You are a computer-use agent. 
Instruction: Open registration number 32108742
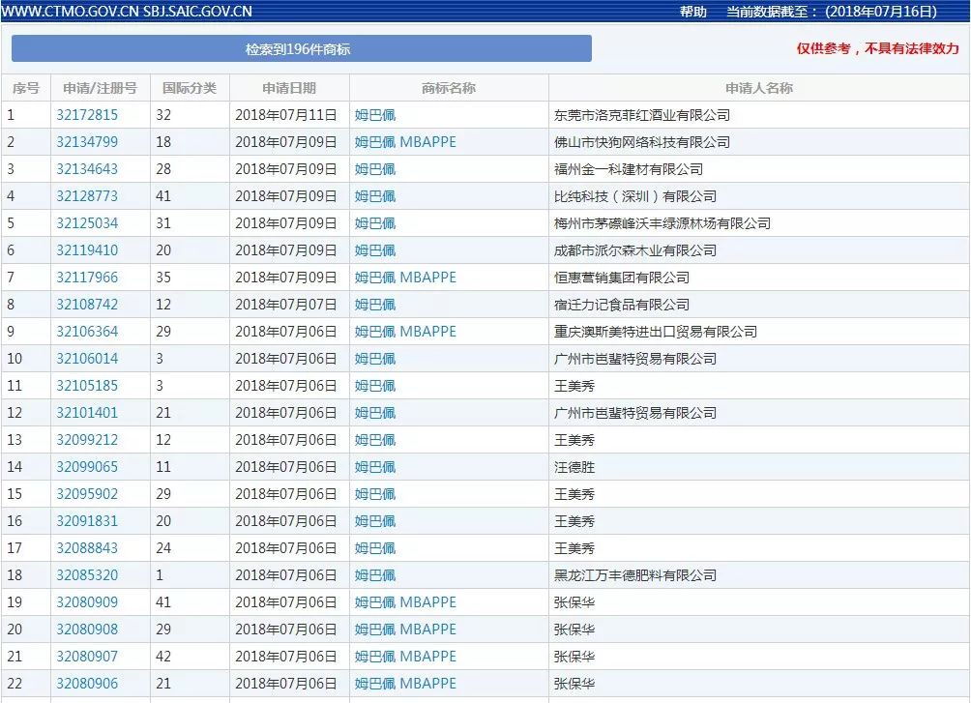point(87,305)
